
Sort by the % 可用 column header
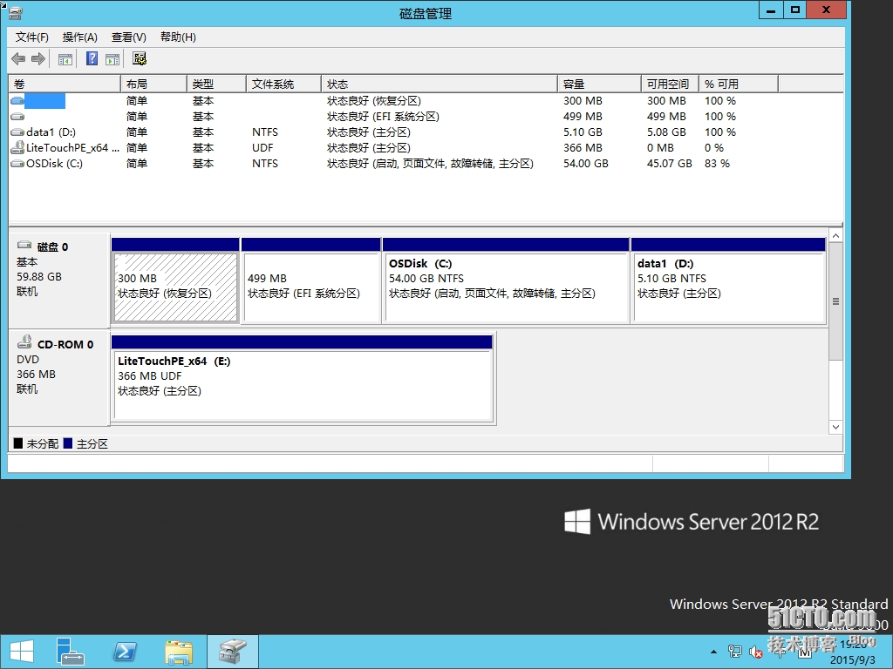point(738,84)
